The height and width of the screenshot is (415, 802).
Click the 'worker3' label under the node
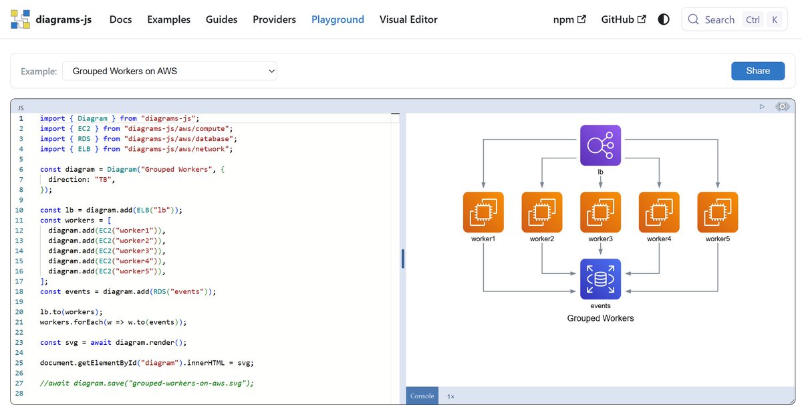(600, 239)
